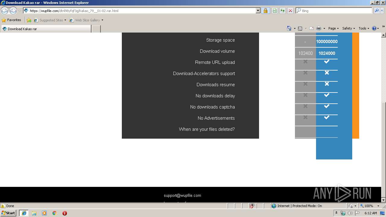The image size is (386, 217).
Task: Show hidden tray icons arrow
Action: pyautogui.click(x=336, y=213)
